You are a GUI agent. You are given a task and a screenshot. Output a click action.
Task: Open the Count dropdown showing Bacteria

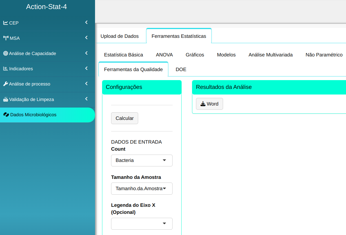coord(142,160)
